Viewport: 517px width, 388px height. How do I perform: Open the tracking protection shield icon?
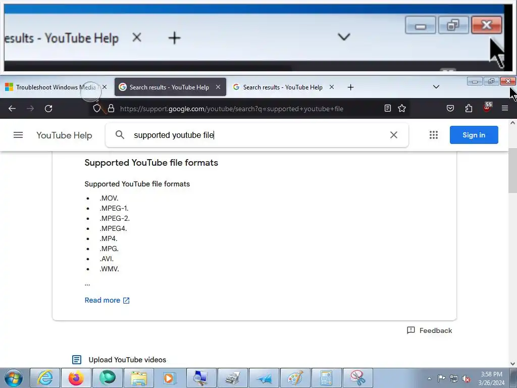pyautogui.click(x=96, y=109)
